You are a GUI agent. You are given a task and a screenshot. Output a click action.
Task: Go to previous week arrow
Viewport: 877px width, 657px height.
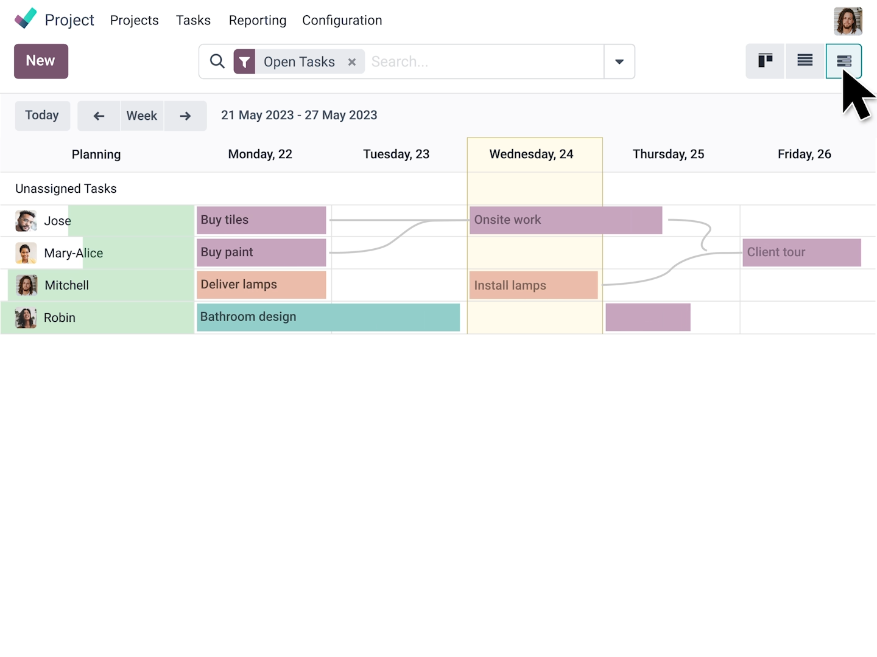click(x=99, y=116)
